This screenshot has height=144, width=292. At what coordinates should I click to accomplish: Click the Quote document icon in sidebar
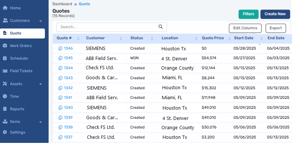(x=5, y=33)
